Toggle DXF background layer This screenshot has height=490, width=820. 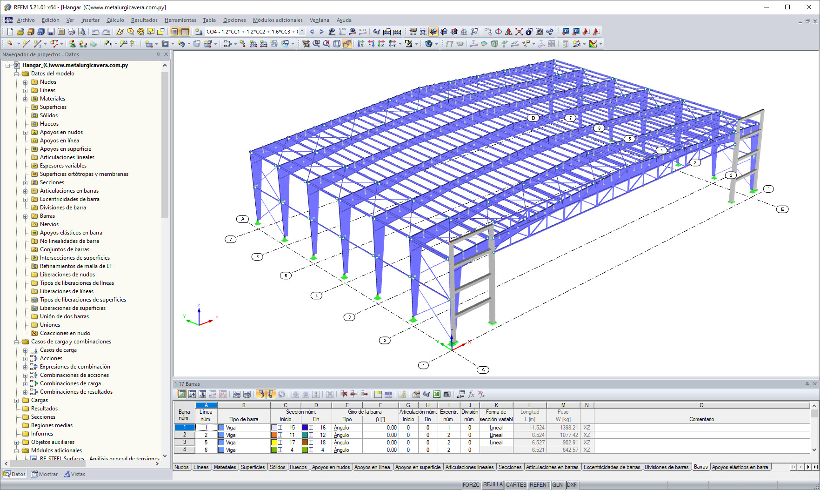[x=572, y=485]
